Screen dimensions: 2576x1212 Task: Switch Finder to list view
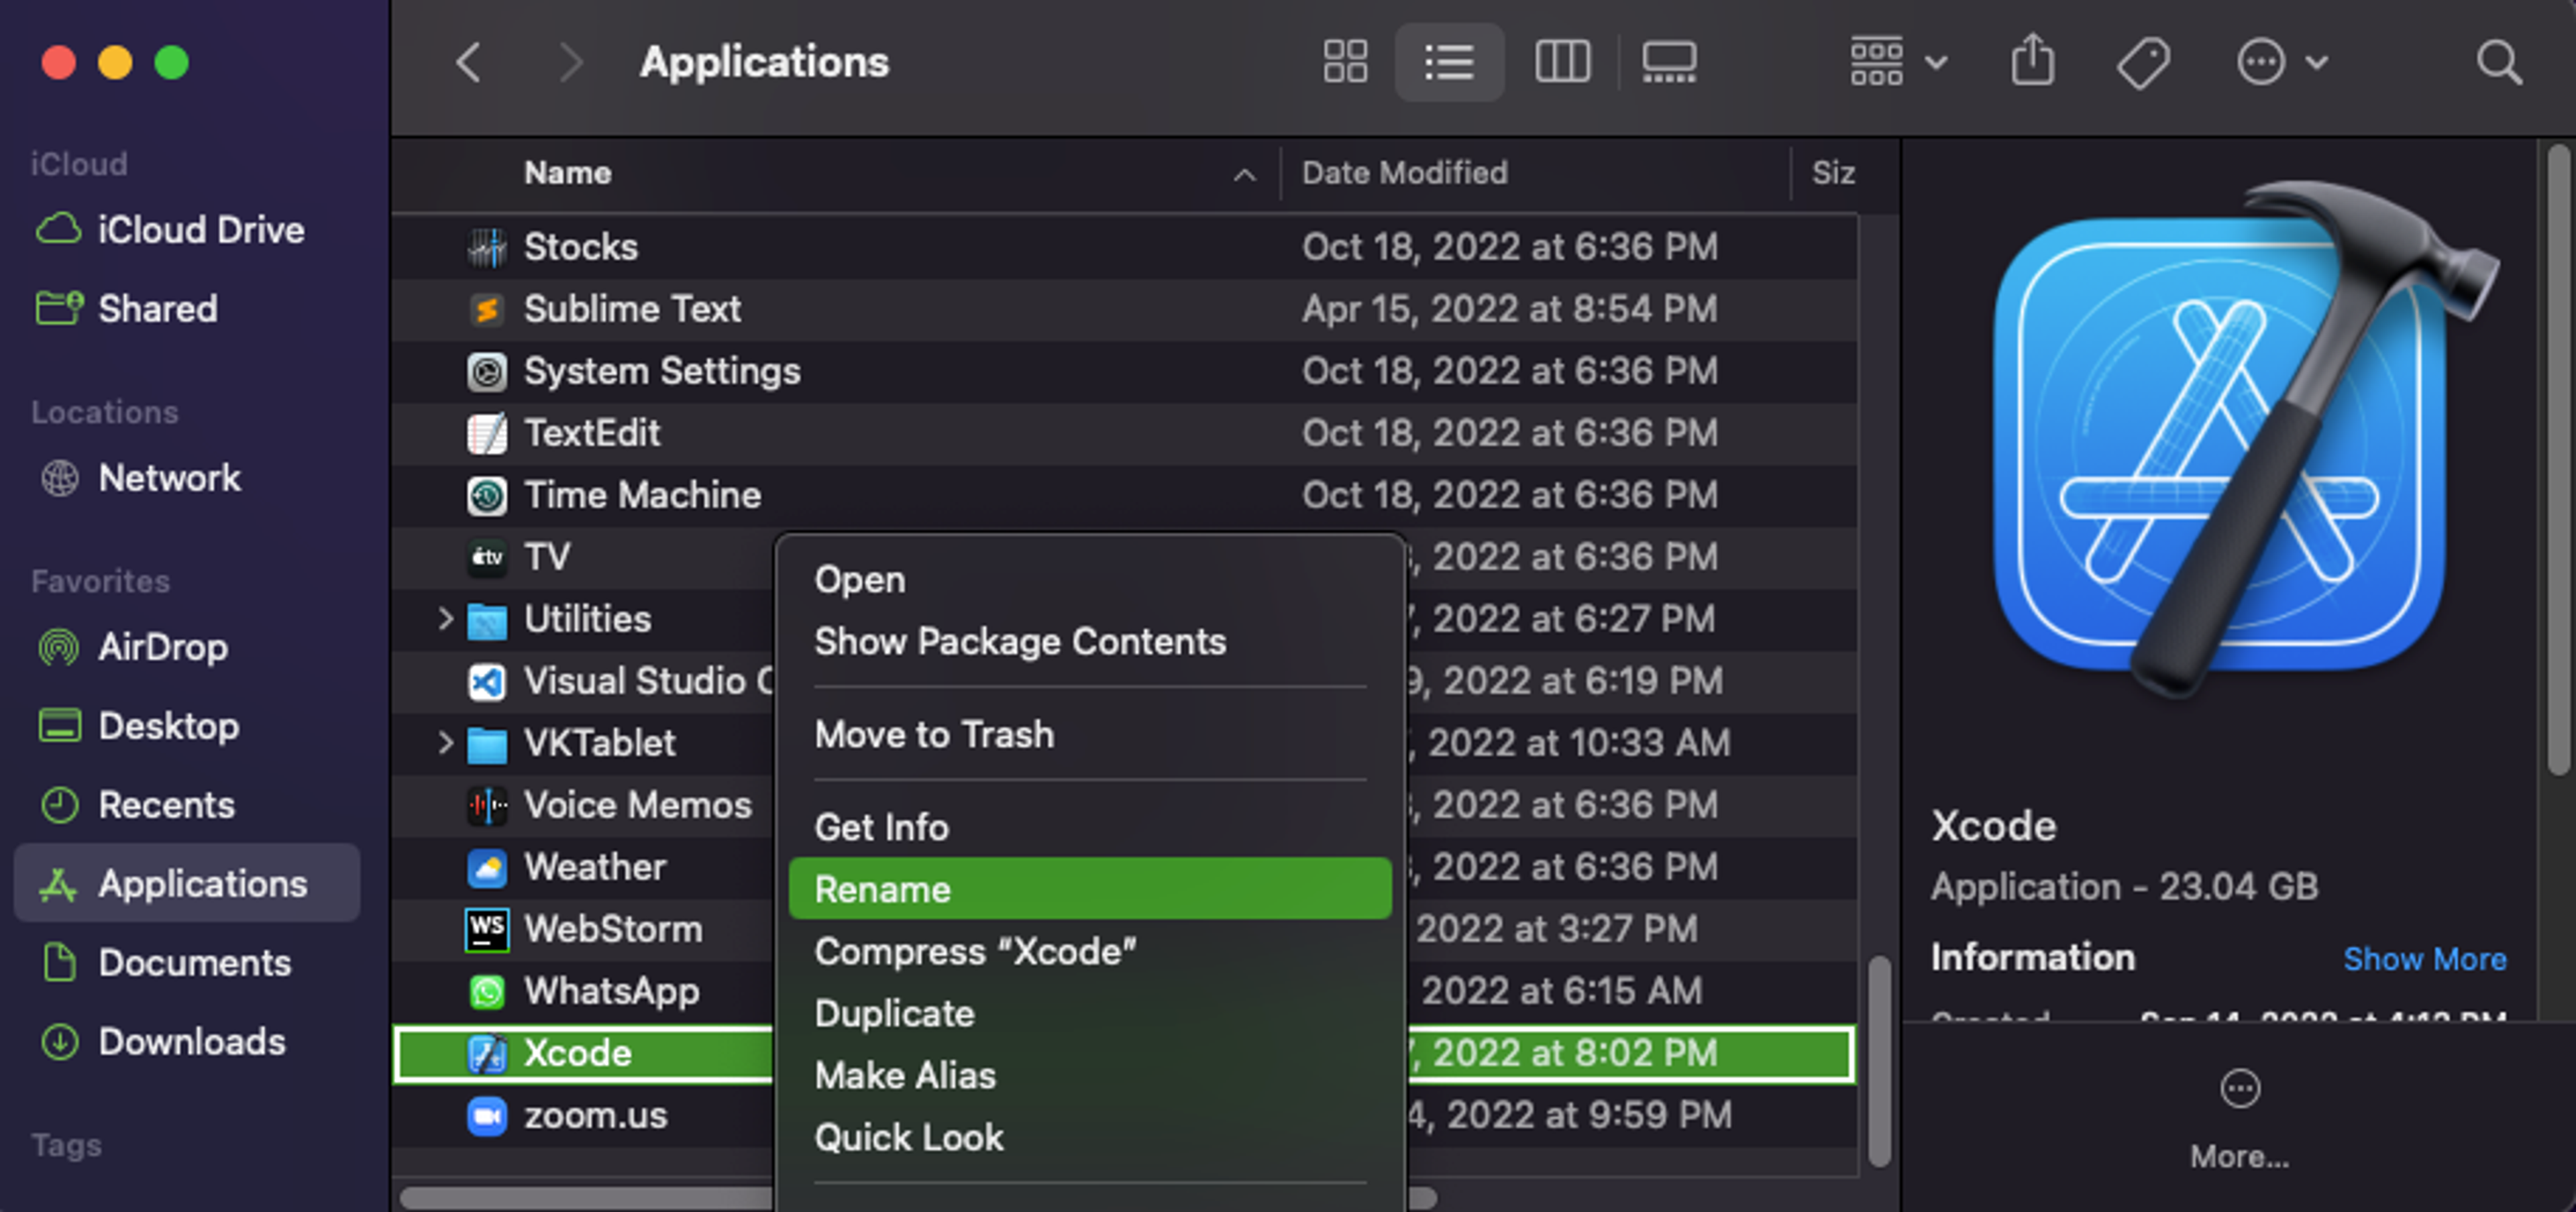point(1449,62)
